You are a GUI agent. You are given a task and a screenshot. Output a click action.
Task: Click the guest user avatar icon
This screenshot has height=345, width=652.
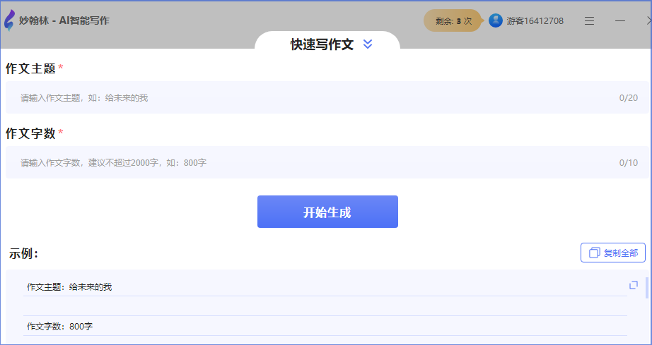click(495, 20)
